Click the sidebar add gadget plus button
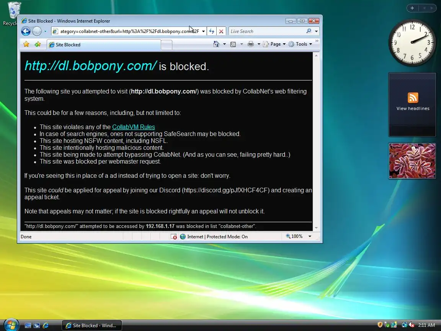The height and width of the screenshot is (331, 441). (412, 8)
